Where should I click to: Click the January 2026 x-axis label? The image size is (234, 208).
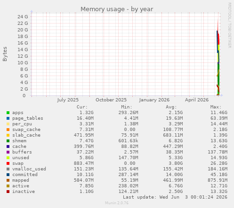click(x=154, y=100)
